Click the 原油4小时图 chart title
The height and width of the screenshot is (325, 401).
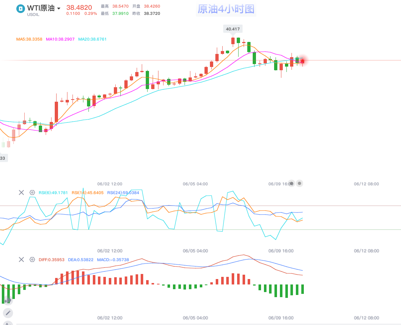pos(226,9)
